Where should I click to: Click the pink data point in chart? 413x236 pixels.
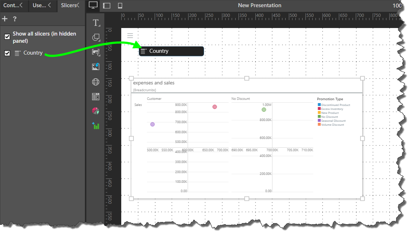(x=215, y=107)
